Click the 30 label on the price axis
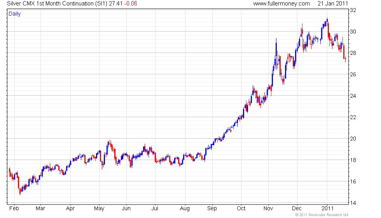 [353, 32]
